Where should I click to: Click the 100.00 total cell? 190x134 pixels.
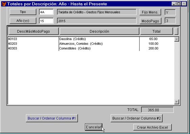click(x=153, y=44)
